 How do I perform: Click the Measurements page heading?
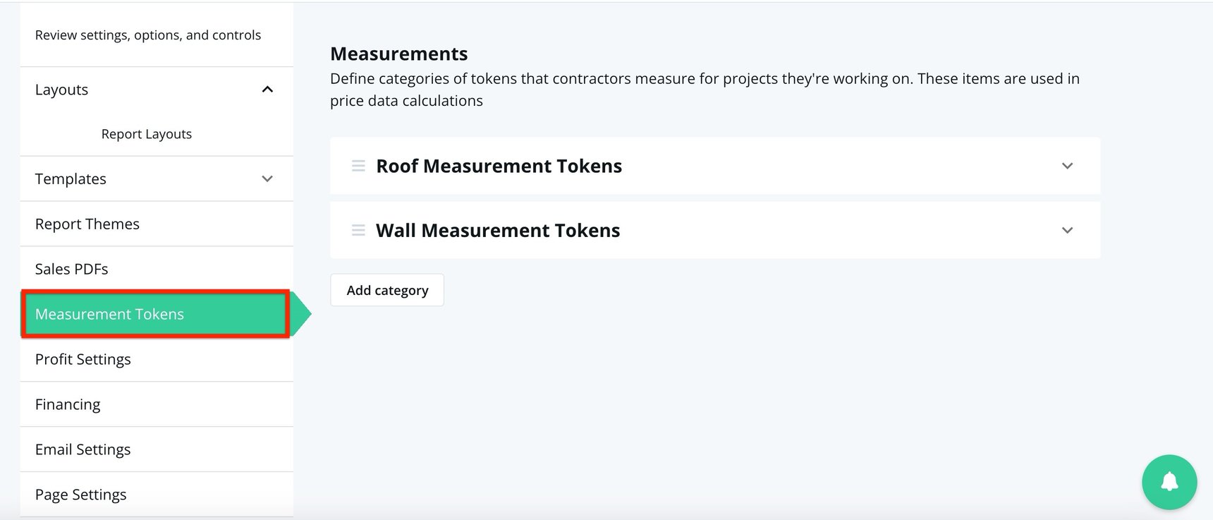(398, 53)
